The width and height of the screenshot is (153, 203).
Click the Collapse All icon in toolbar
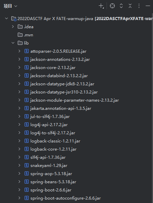(130, 6)
